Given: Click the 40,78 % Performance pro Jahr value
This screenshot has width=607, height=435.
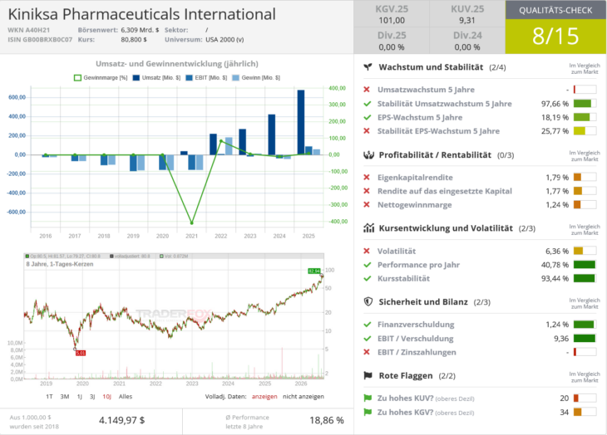Looking at the screenshot, I should 555,265.
